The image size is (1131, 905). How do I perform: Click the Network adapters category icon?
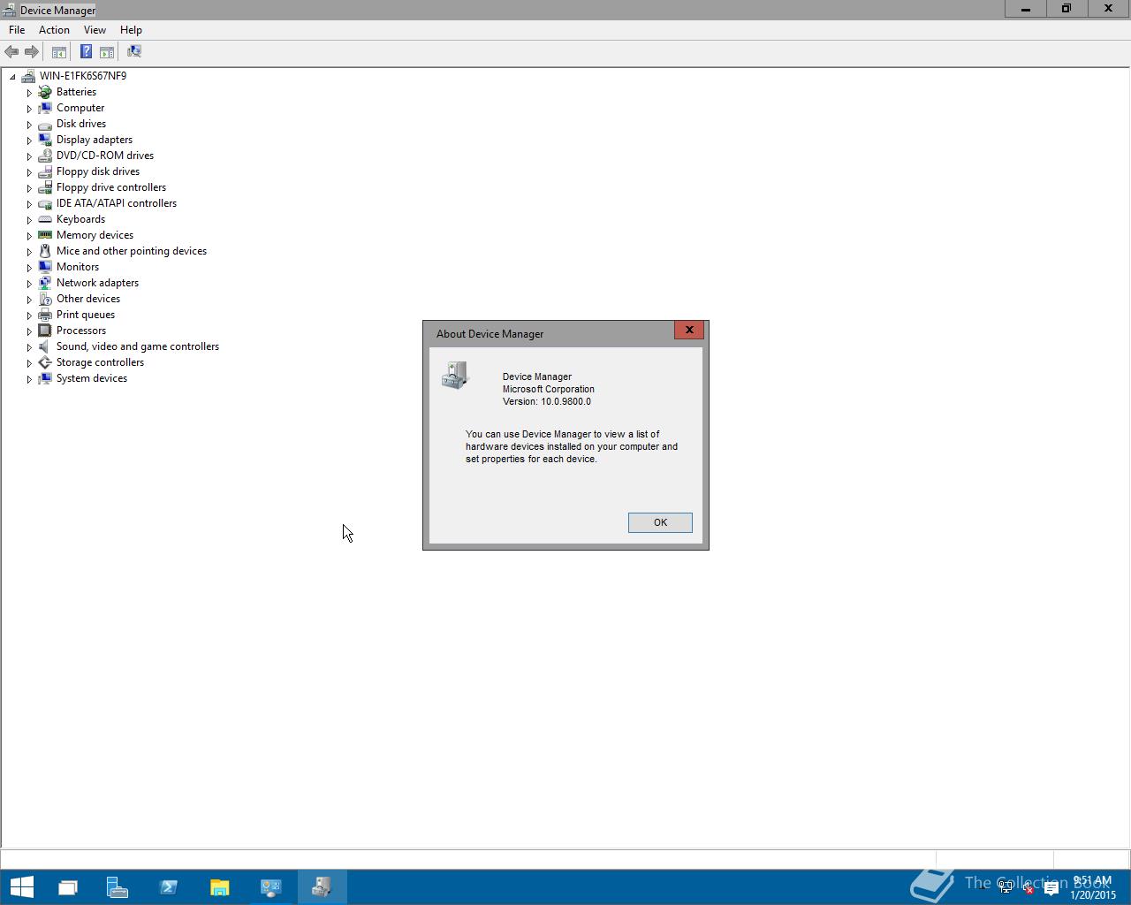pyautogui.click(x=45, y=283)
